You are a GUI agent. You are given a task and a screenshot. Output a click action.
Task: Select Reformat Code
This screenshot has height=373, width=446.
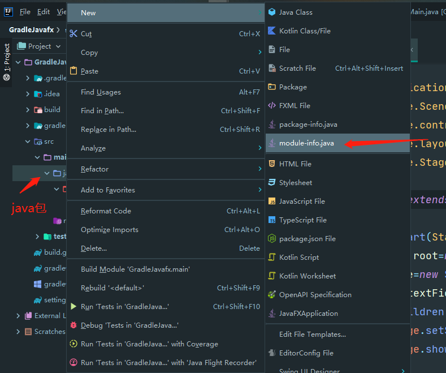[166, 211]
